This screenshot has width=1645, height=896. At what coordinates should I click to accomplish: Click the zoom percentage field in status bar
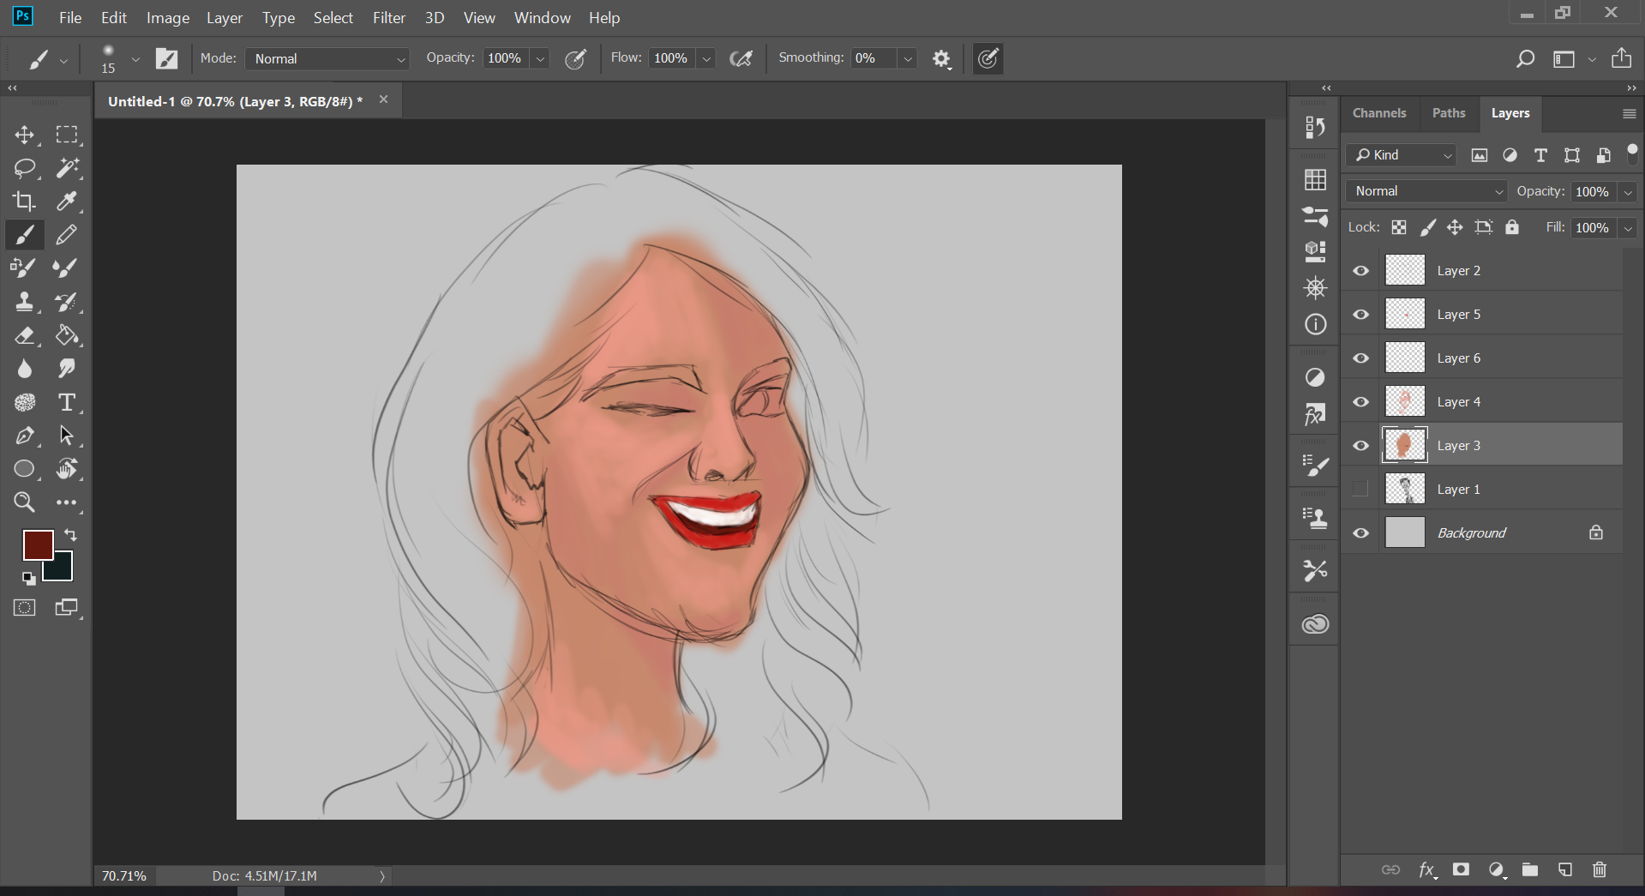(x=124, y=875)
